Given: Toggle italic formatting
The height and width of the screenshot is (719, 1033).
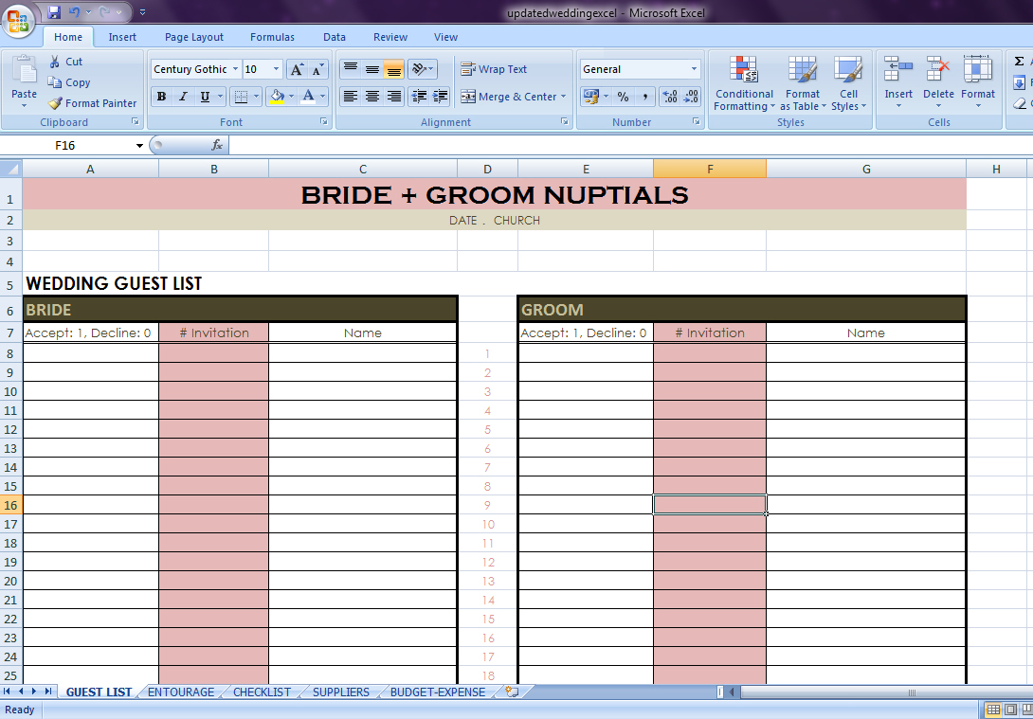Looking at the screenshot, I should (x=183, y=97).
